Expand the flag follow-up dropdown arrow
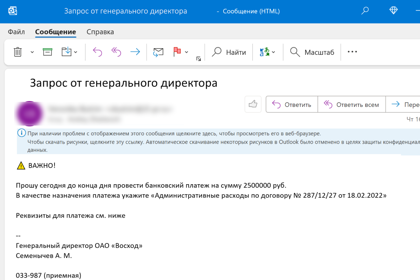Image resolution: width=420 pixels, height=280 pixels. coord(187,52)
